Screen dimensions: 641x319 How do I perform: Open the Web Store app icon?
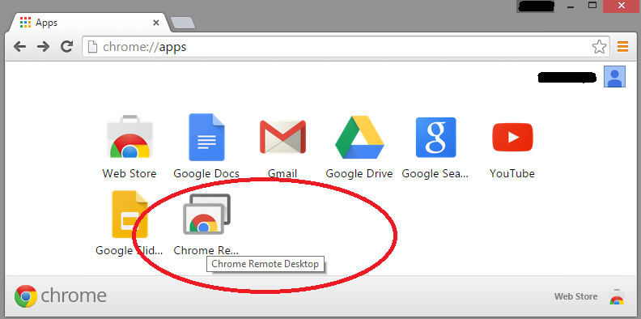[x=129, y=137]
